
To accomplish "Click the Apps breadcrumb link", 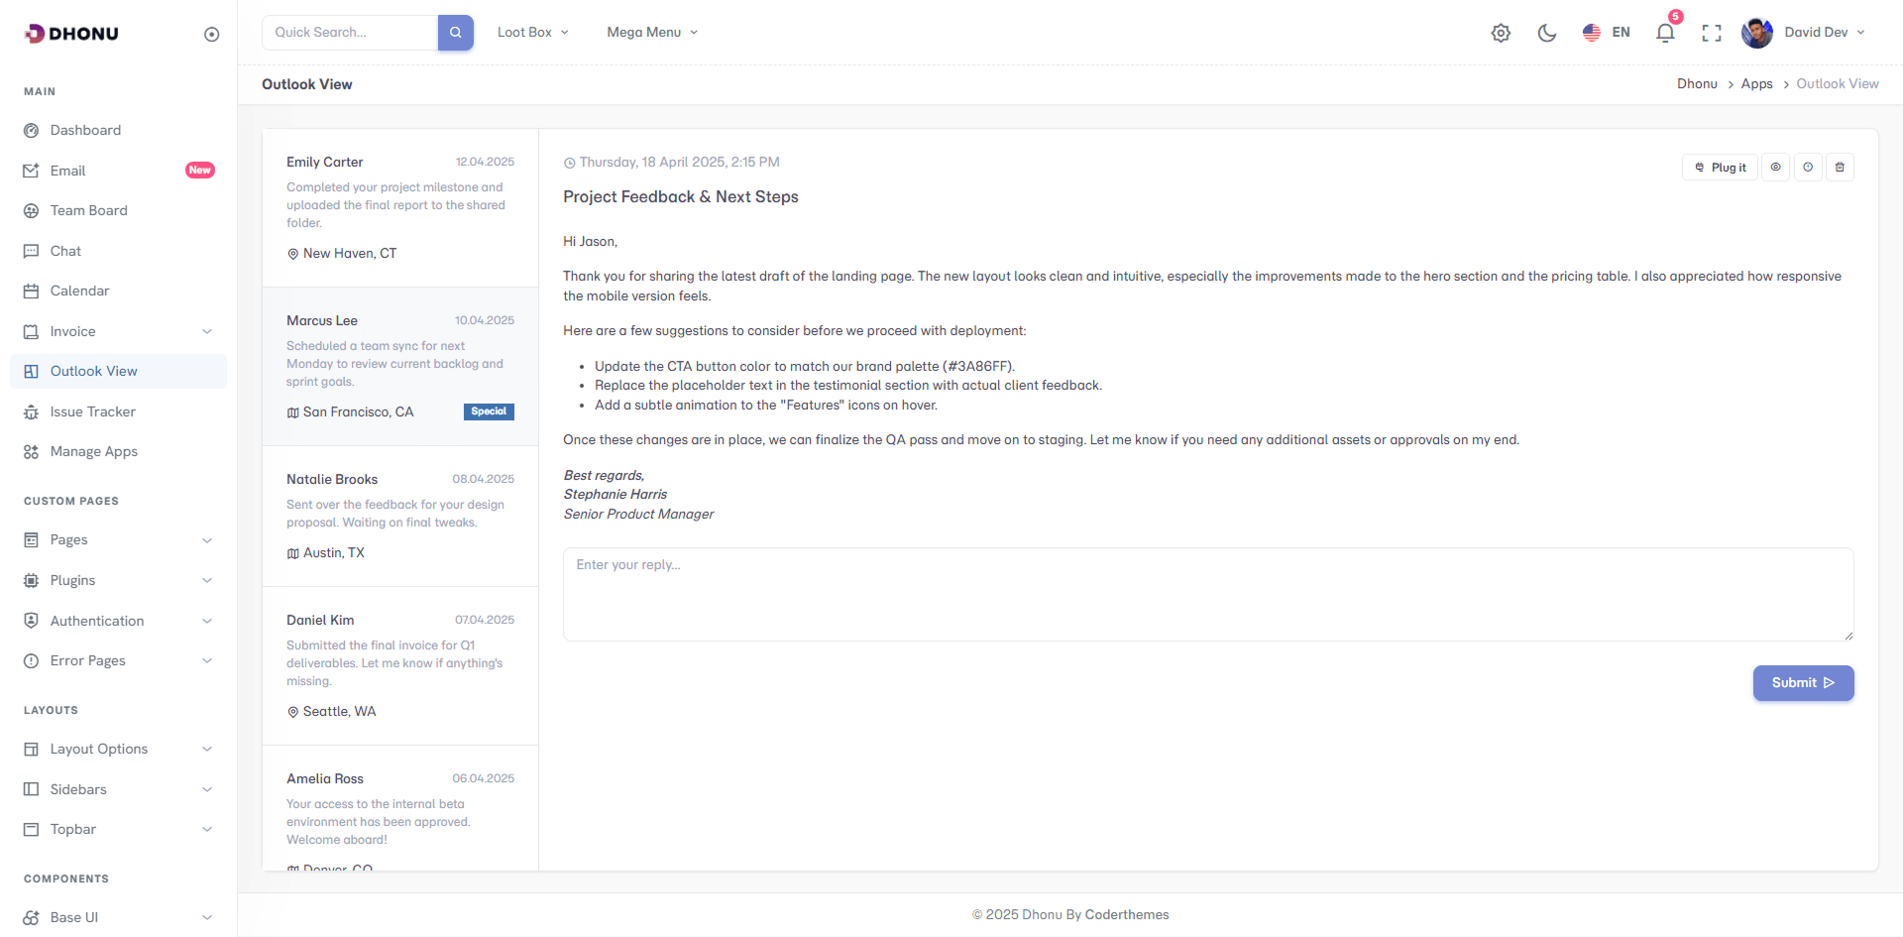I will pyautogui.click(x=1756, y=84).
